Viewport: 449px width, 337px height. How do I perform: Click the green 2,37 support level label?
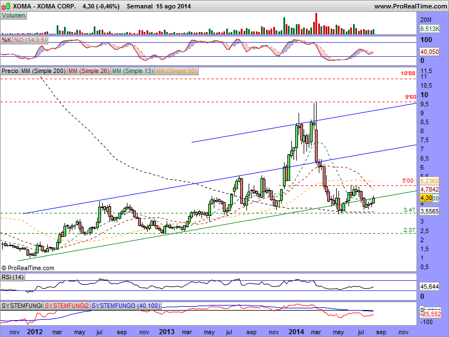410,230
